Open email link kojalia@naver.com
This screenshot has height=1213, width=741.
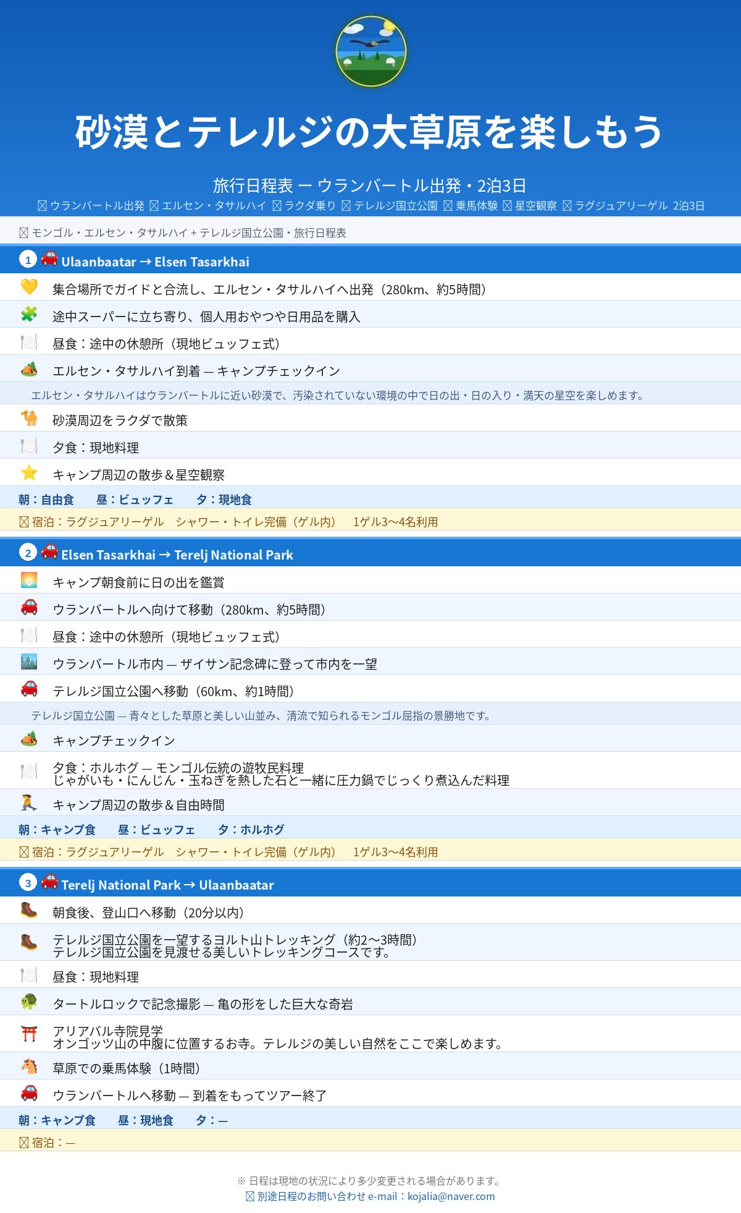click(x=451, y=1196)
